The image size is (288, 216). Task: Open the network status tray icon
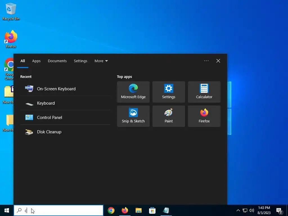tap(245, 210)
